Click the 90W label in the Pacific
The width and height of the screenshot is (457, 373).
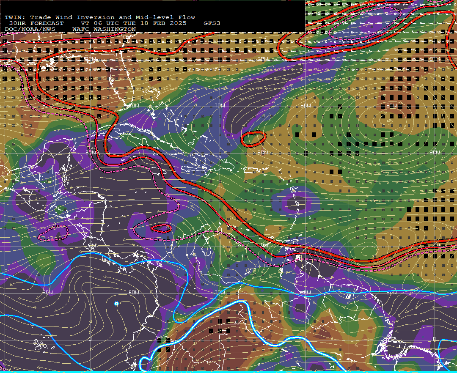pyautogui.click(x=48, y=292)
